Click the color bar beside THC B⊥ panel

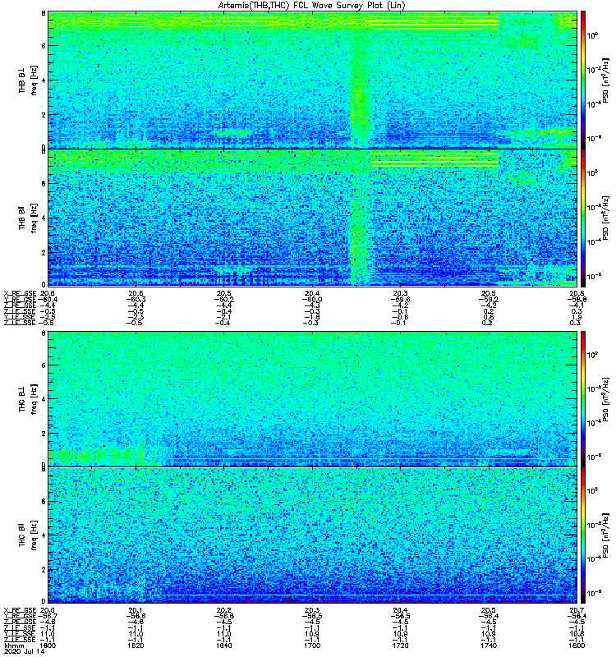pyautogui.click(x=583, y=399)
